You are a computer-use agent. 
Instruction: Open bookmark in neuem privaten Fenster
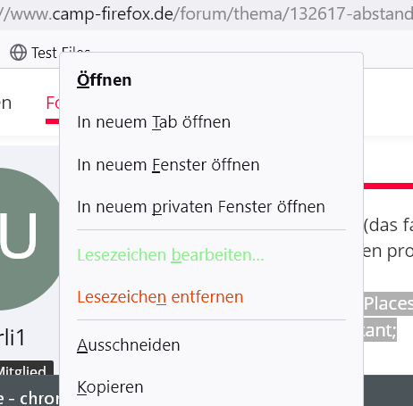click(201, 207)
